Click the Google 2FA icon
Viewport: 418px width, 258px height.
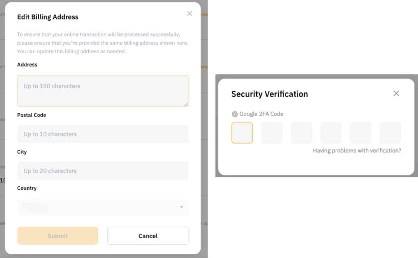[235, 114]
